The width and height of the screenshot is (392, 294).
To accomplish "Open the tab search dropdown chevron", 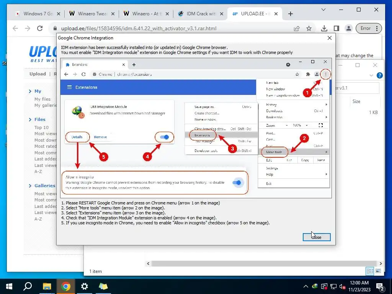I will pos(323,10).
